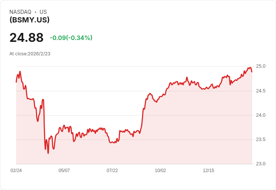
Task: Click the leftmost starting point of the line
Action: 16,82
